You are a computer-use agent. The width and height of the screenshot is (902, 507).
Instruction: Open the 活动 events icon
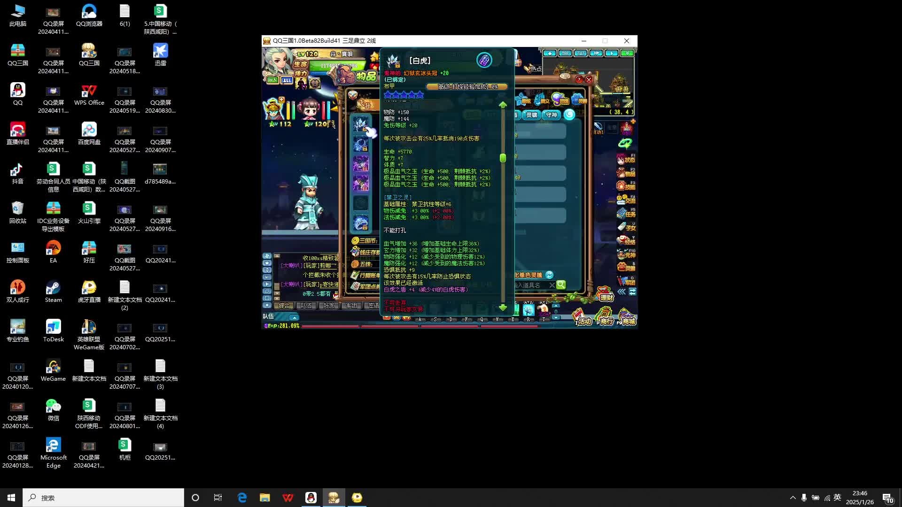point(583,318)
